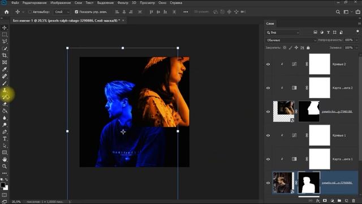Switch to the Слои panel tab
The image size is (362, 204).
[x=270, y=24]
